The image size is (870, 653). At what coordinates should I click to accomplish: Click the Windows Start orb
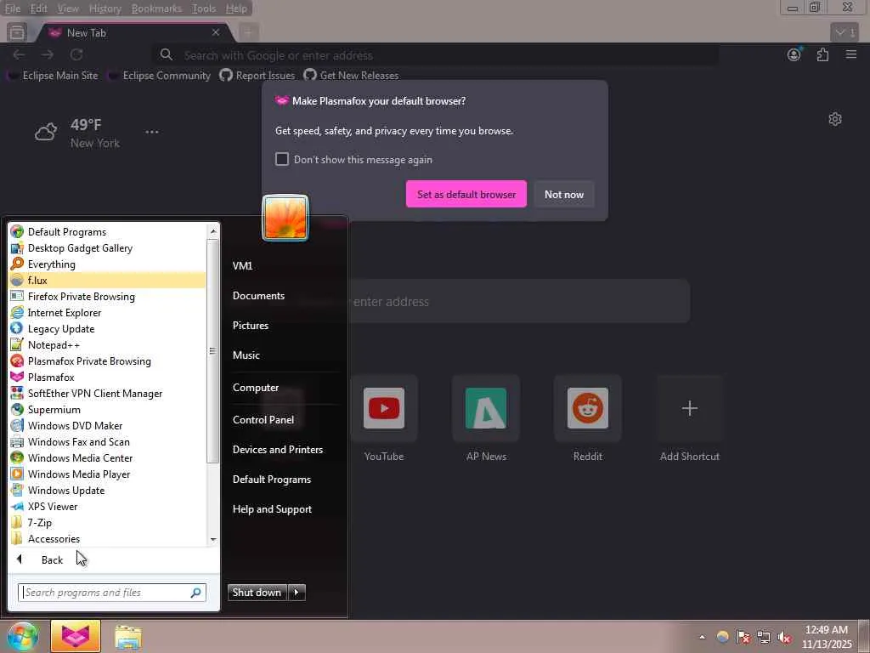pos(21,636)
